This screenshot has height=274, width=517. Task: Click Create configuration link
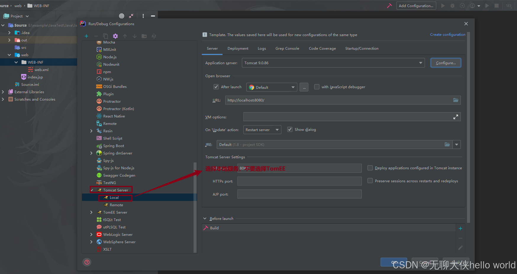(x=448, y=35)
